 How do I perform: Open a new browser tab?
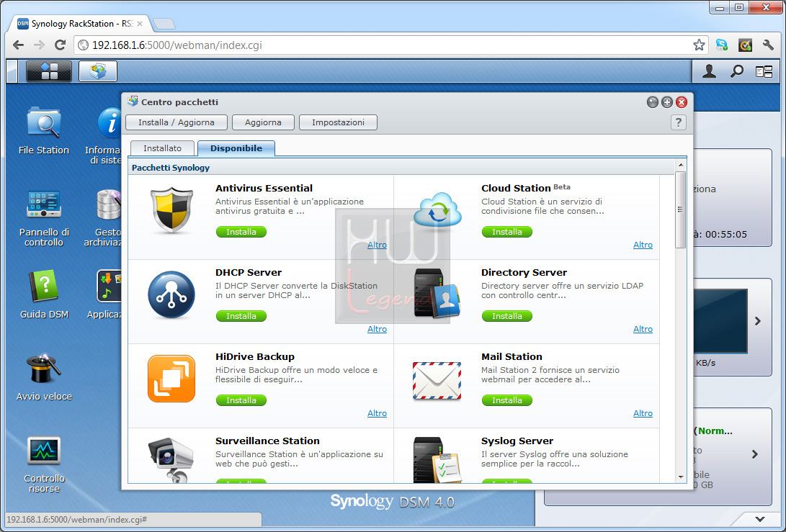point(164,24)
